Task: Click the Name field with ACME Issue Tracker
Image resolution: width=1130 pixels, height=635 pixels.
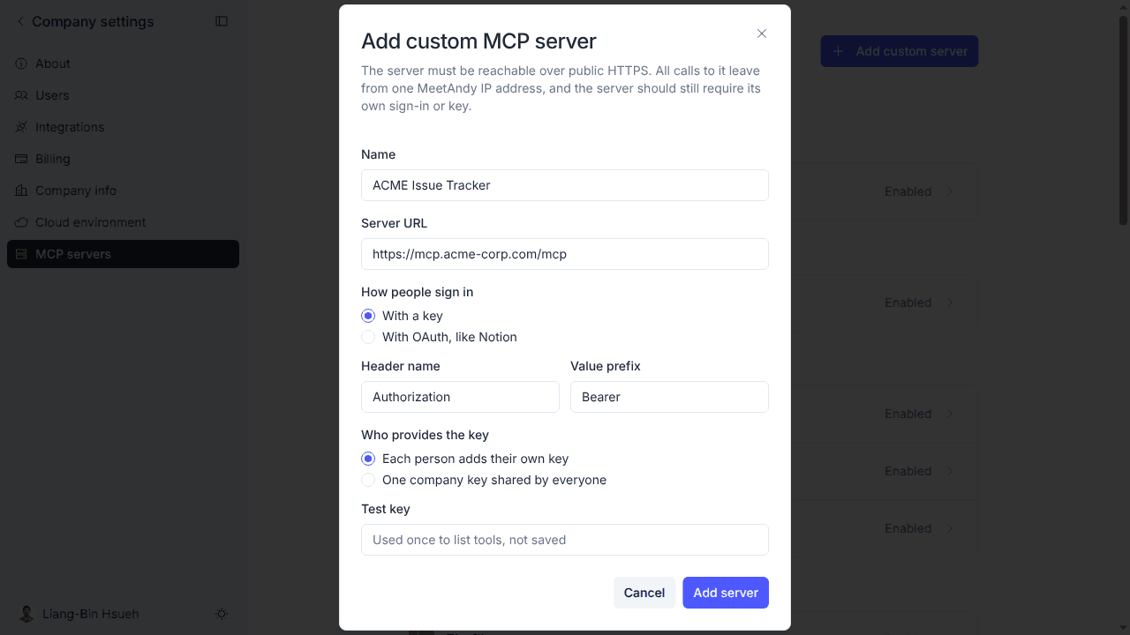Action: pyautogui.click(x=565, y=185)
